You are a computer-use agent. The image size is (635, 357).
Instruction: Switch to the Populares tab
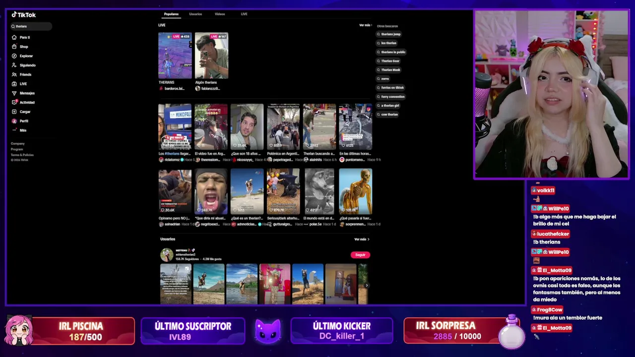(171, 14)
